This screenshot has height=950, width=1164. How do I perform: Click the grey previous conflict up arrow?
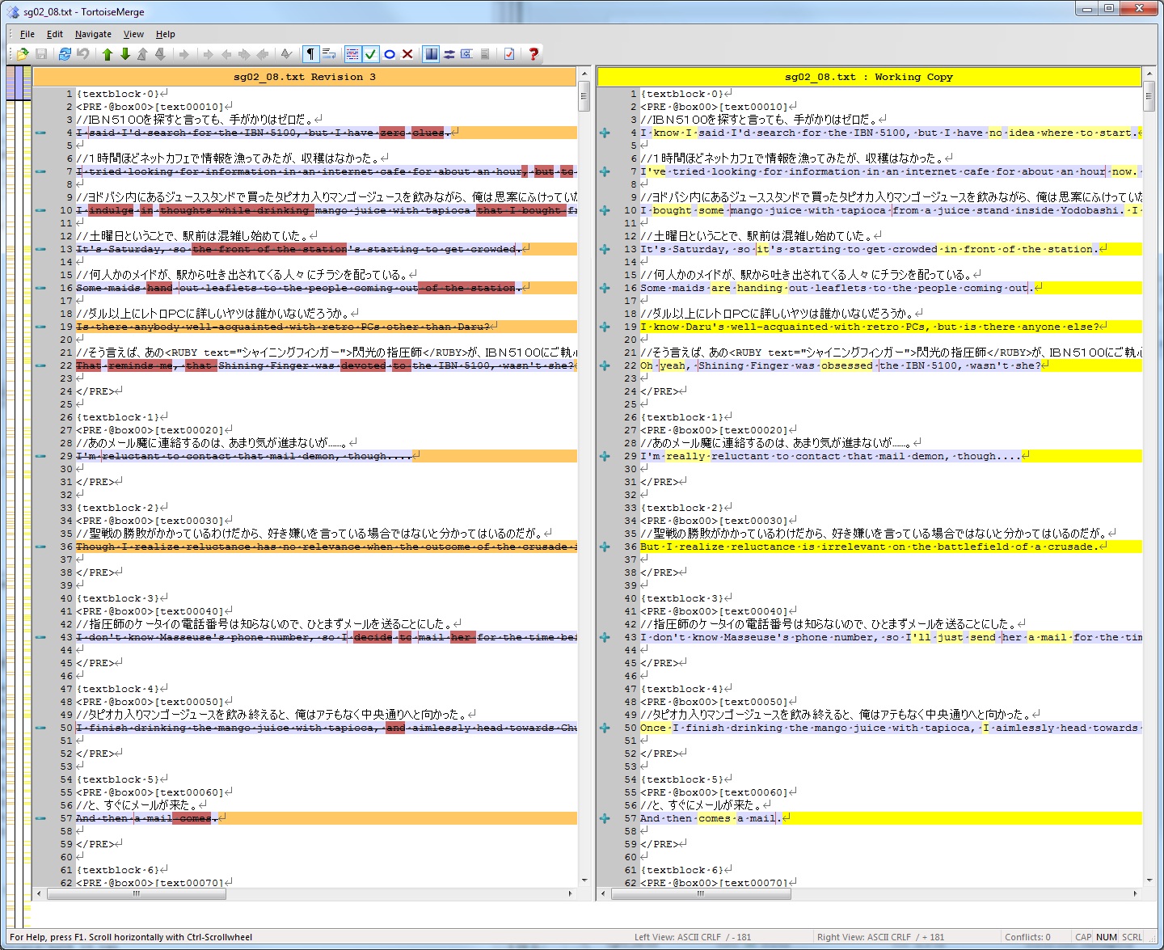[x=142, y=54]
